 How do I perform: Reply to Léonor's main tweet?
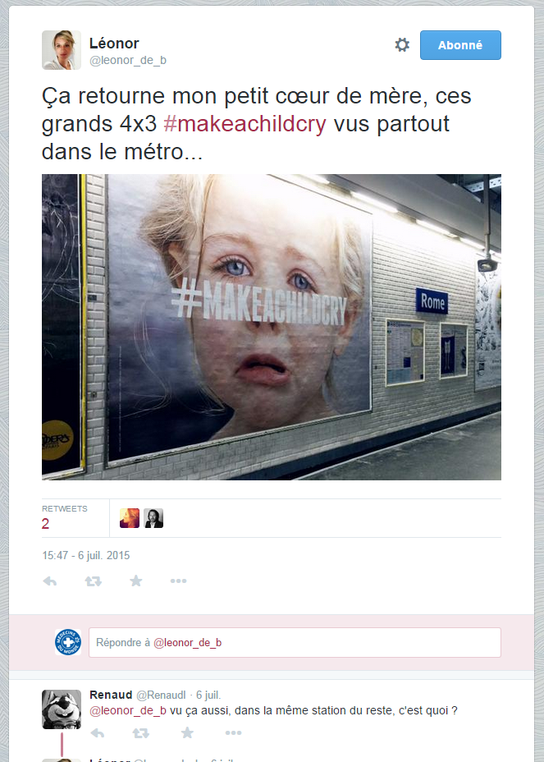pos(50,581)
